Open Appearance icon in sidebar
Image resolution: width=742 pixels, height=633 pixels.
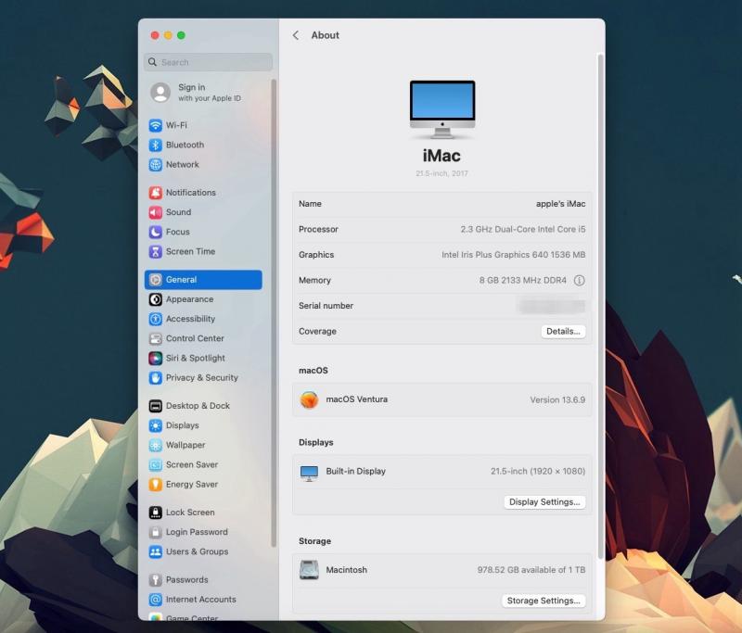coord(155,299)
